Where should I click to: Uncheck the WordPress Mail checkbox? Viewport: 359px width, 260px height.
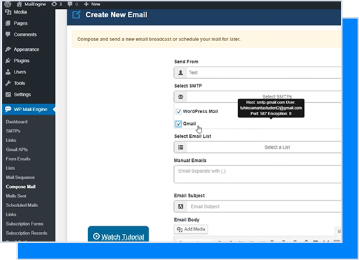tap(178, 112)
